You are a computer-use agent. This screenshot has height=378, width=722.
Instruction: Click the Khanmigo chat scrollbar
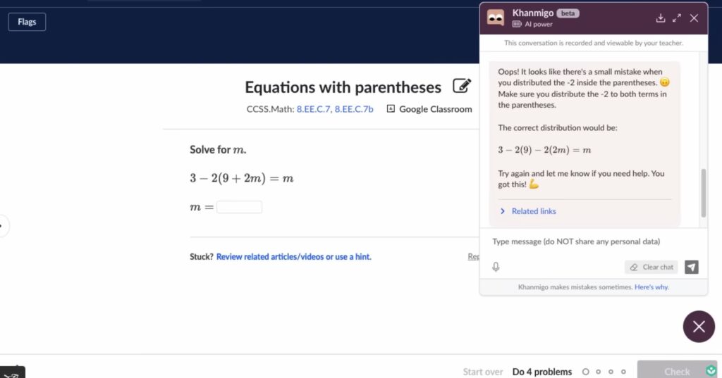coord(703,193)
